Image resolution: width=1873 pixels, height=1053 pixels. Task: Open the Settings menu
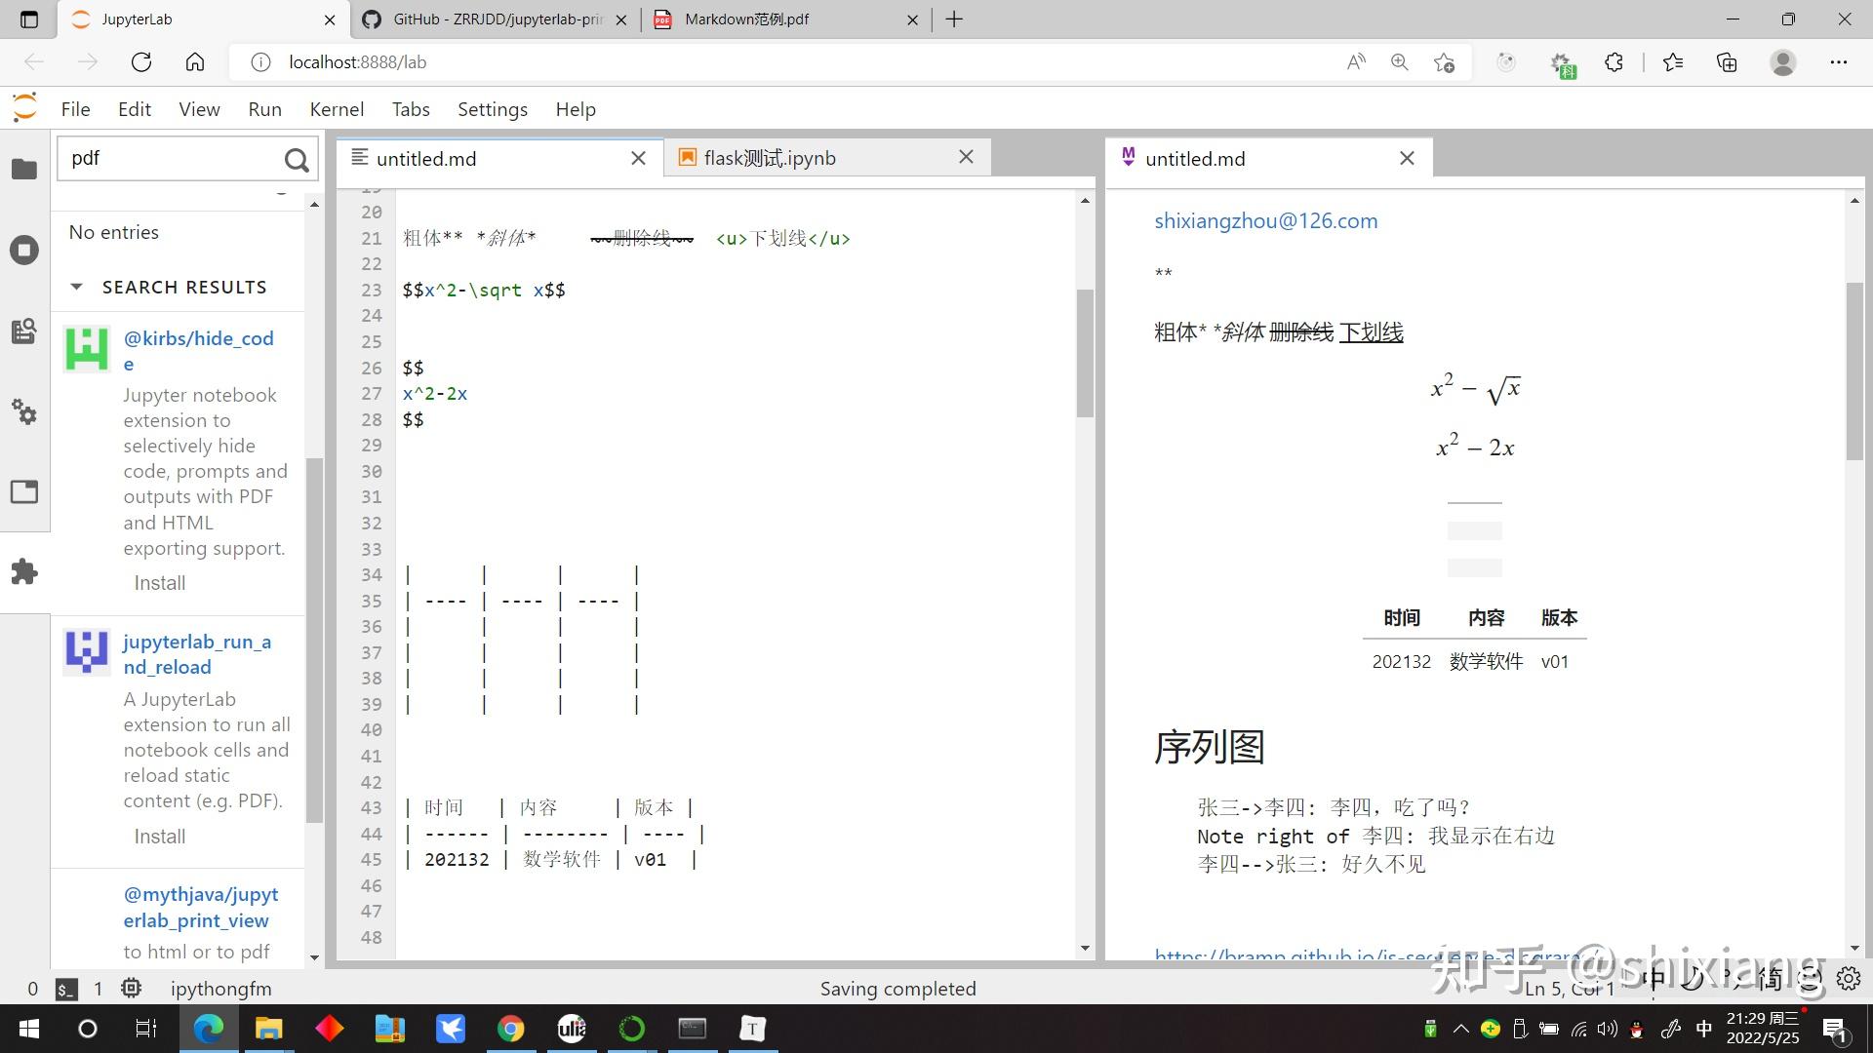point(493,109)
